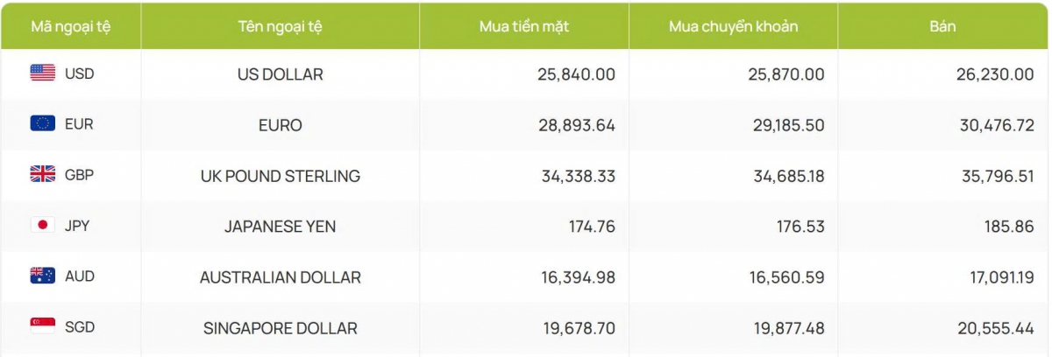The image size is (1052, 357).
Task: Click the Mua chuyển khoản header
Action: 733,26
